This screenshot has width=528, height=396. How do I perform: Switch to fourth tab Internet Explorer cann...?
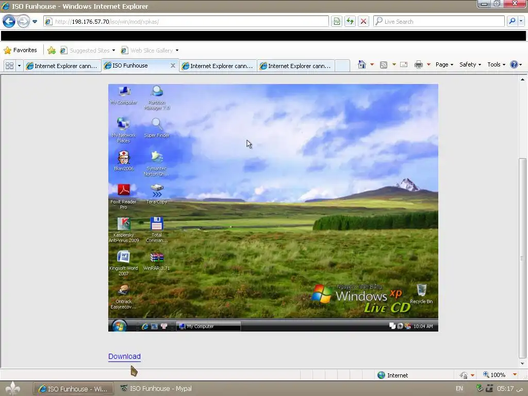[x=295, y=65]
